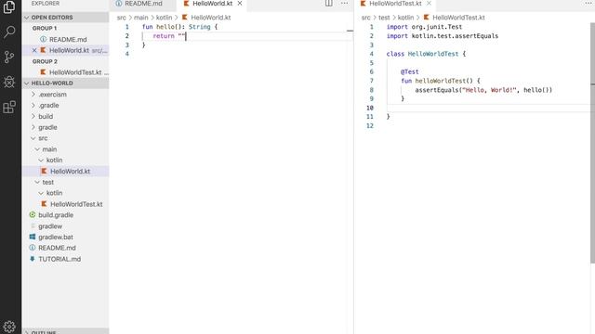Open gradlew.bat in the file tree
The height and width of the screenshot is (334, 595).
click(56, 238)
